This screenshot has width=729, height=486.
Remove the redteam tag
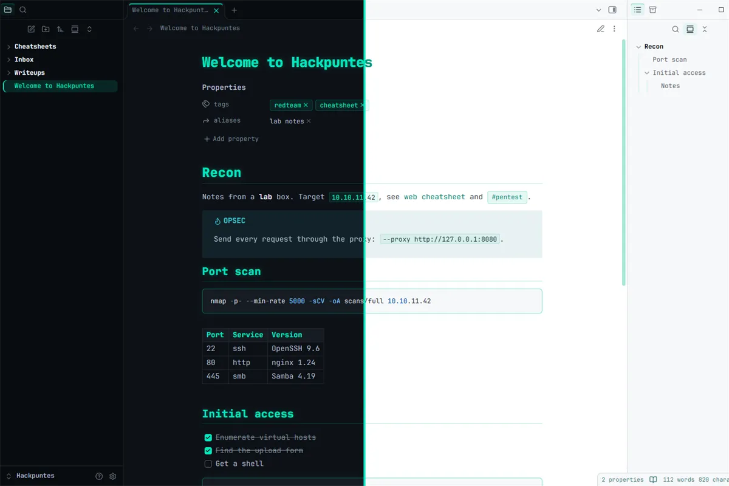coord(306,105)
